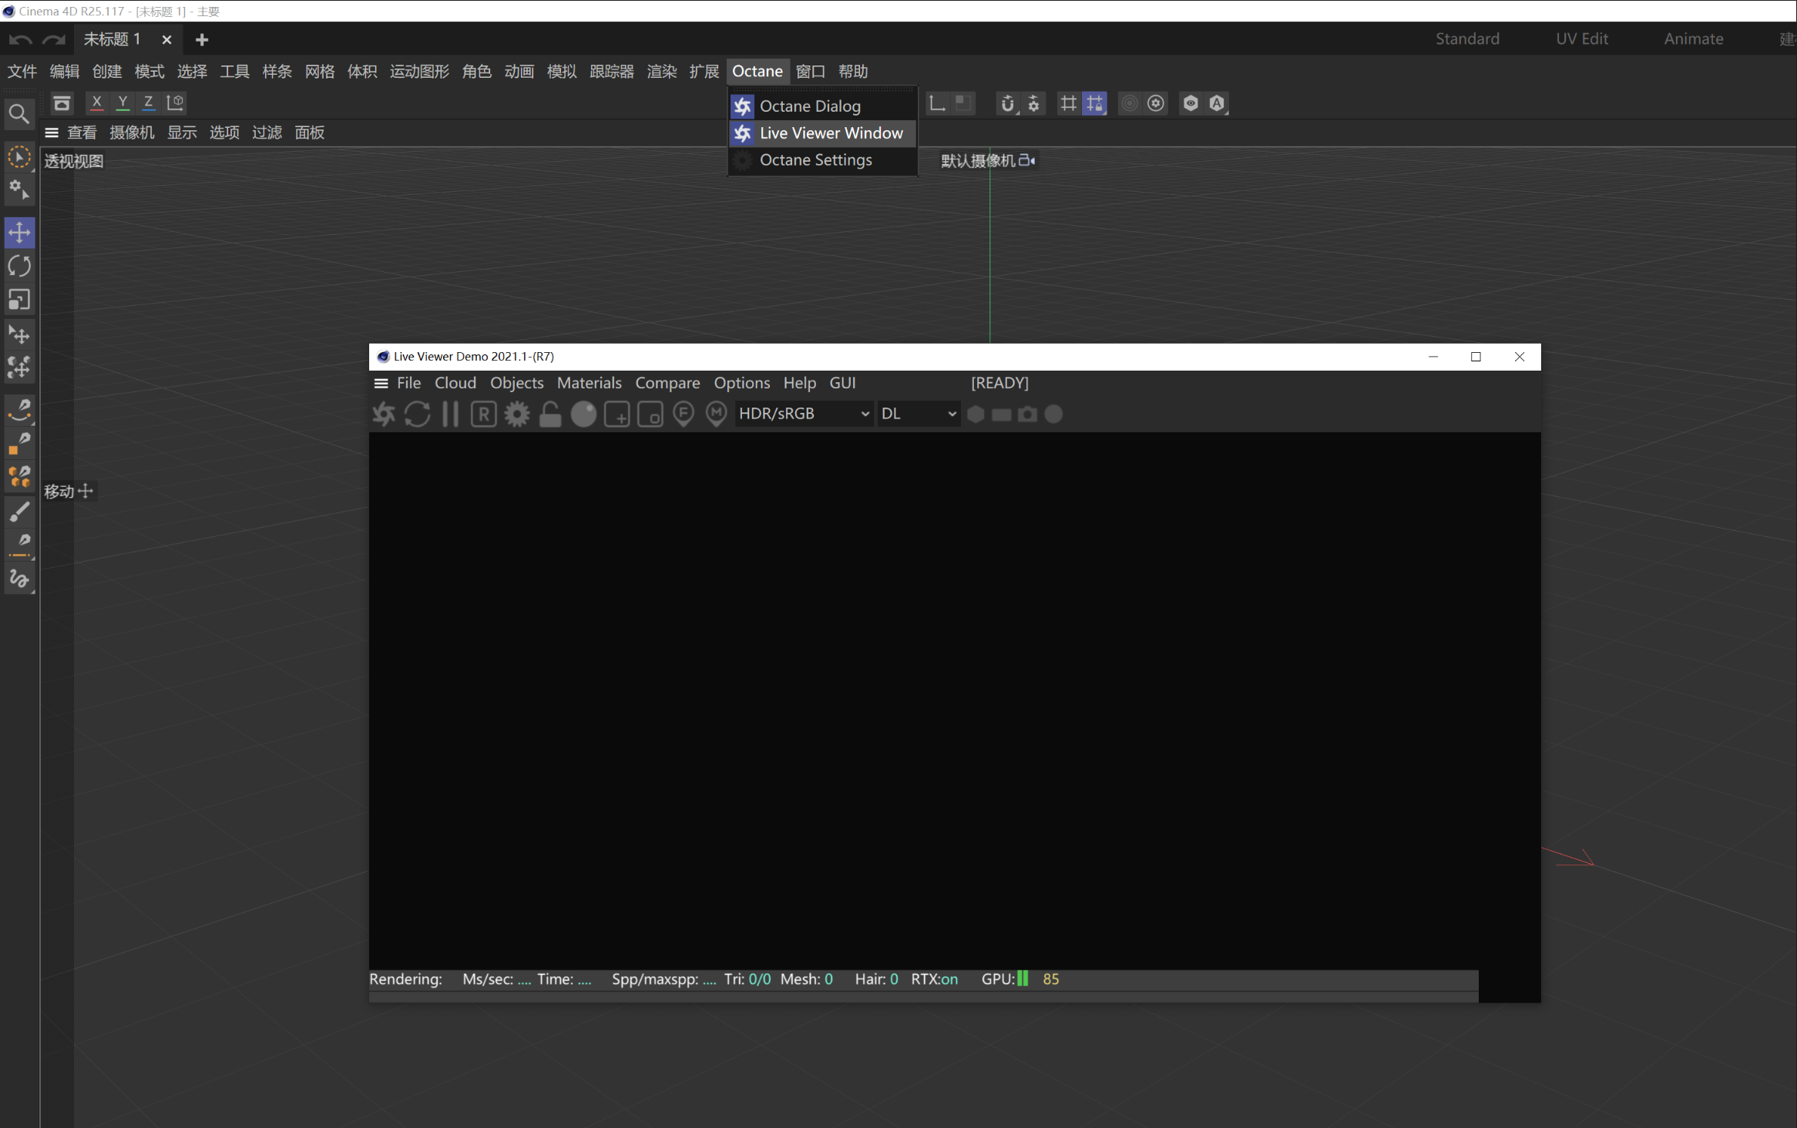Click the search magnifier icon
1797x1128 pixels.
[19, 115]
